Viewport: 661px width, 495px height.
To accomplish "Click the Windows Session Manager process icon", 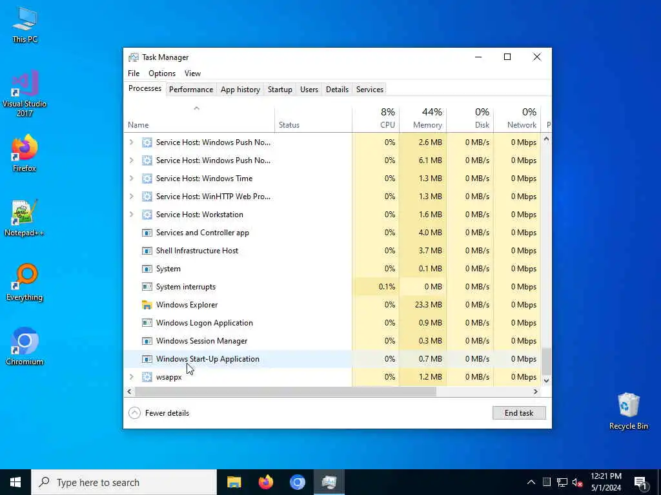I will pyautogui.click(x=147, y=341).
